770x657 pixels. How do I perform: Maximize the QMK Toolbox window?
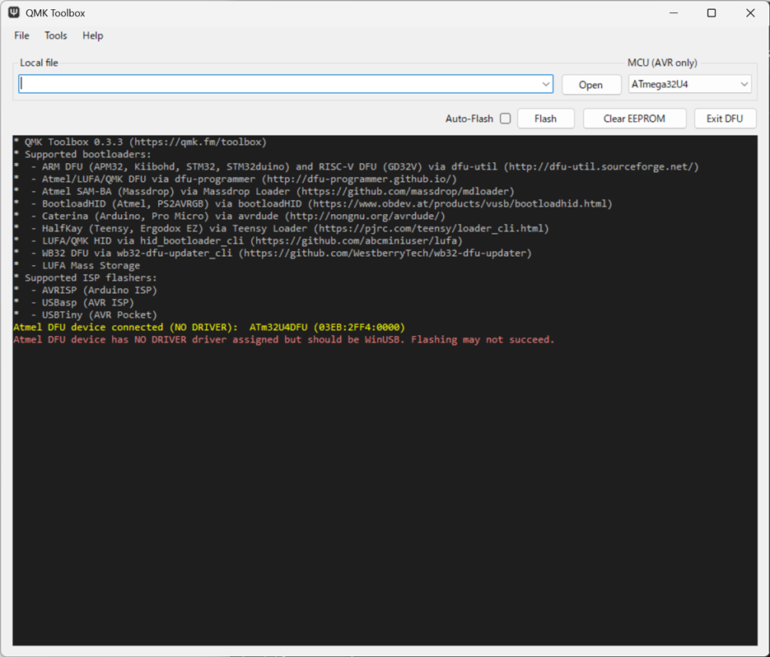tap(712, 13)
